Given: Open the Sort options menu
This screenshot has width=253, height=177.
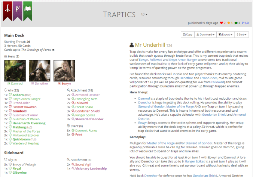Looking at the screenshot, I should tap(242, 34).
